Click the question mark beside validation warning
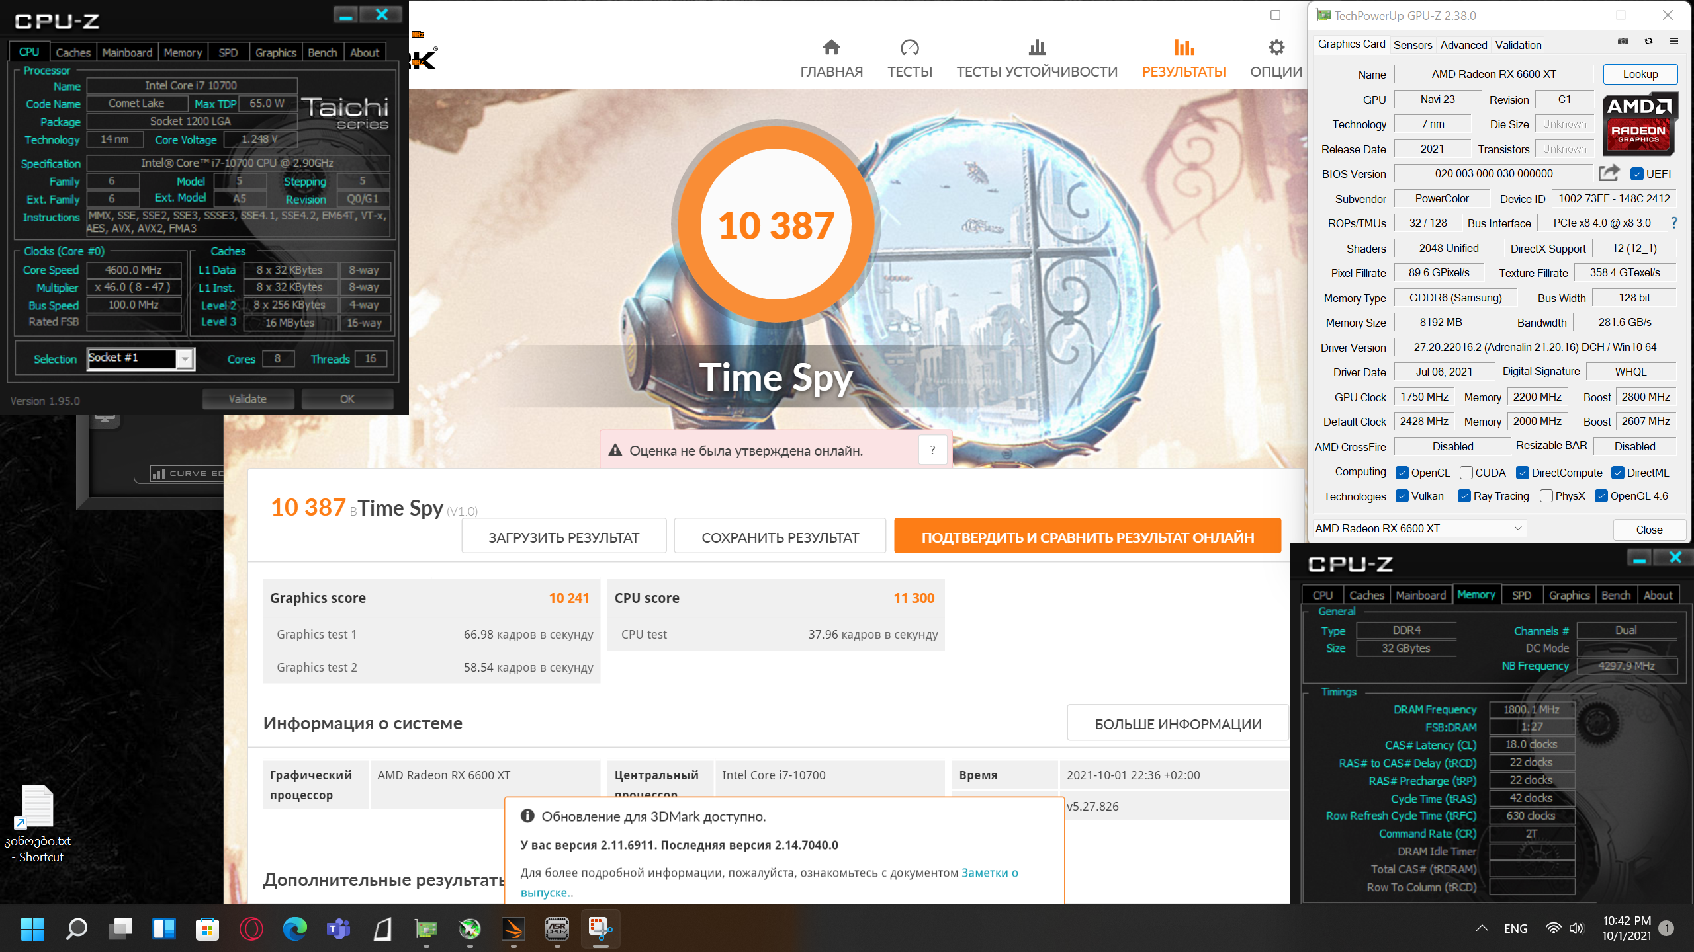The image size is (1694, 952). (932, 450)
